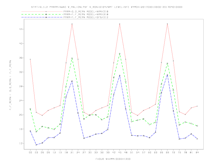Click the blue line minimum at hour 03
The image size is (215, 166).
[36, 145]
